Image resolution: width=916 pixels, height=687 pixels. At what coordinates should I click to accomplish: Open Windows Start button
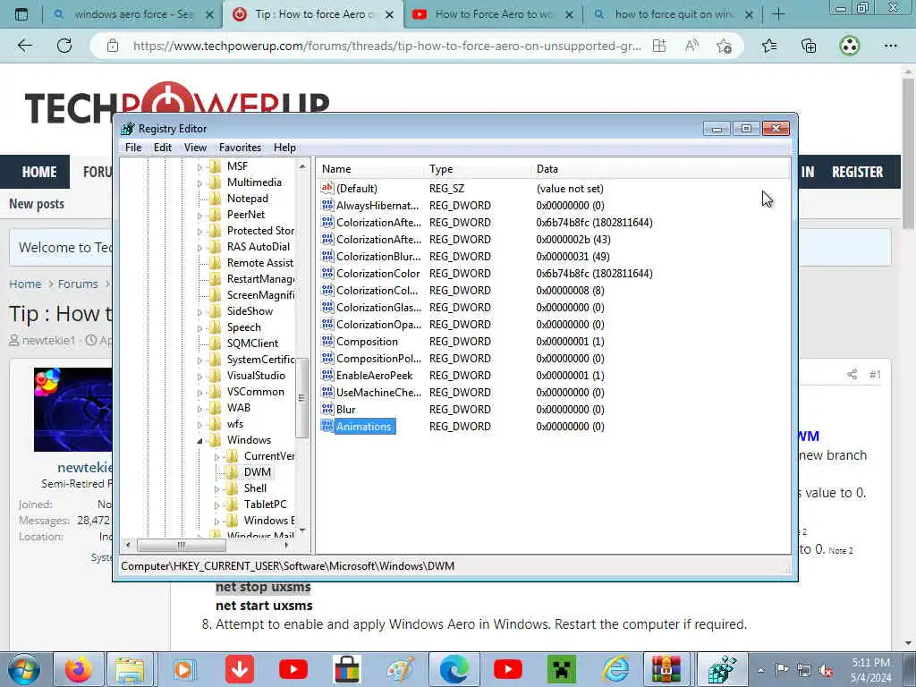24,669
